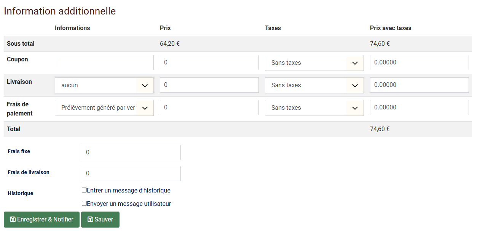
Task: Click the Frais de paiement price field
Action: [x=209, y=107]
